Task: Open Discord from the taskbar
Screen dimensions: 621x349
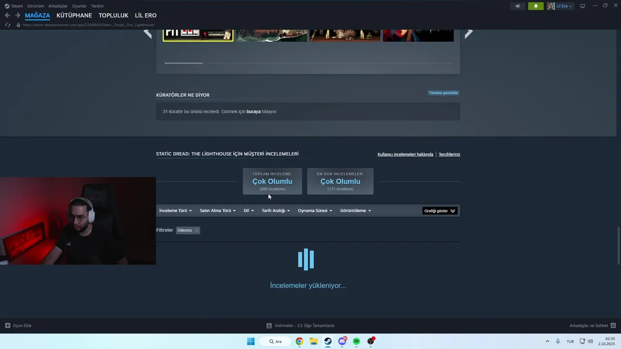Action: pyautogui.click(x=343, y=341)
